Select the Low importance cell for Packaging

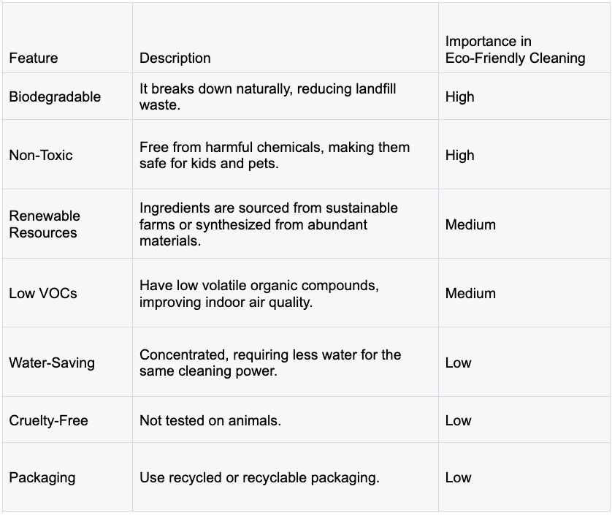524,477
